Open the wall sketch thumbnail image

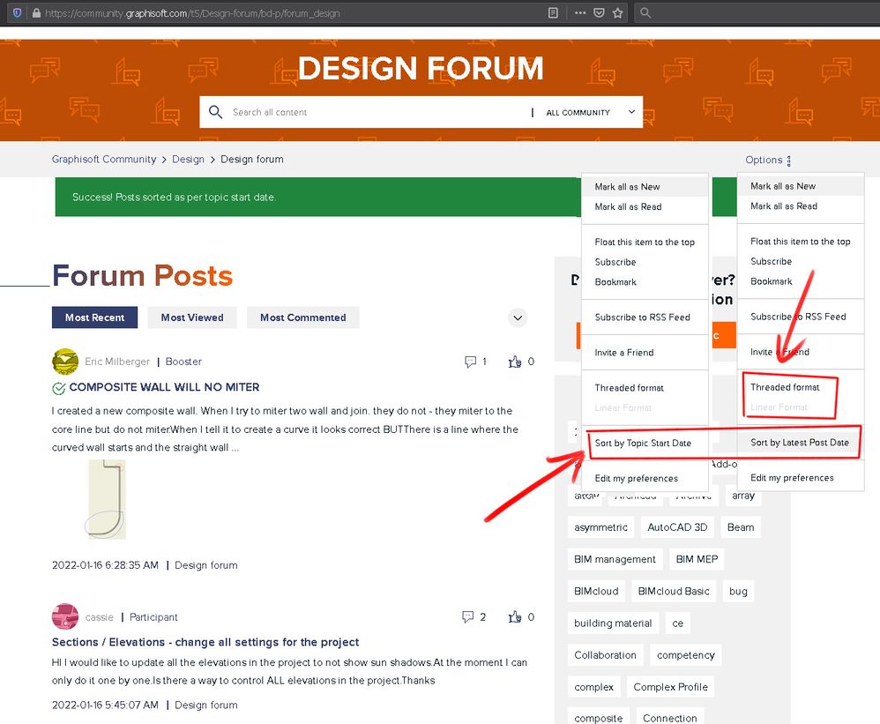pos(107,499)
